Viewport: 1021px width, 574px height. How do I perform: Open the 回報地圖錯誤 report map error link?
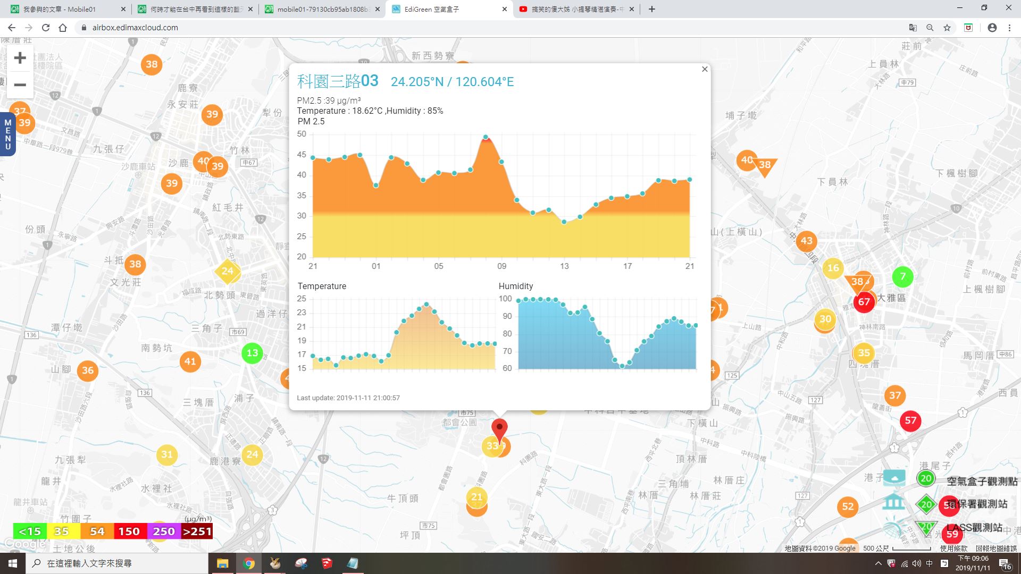tap(996, 548)
